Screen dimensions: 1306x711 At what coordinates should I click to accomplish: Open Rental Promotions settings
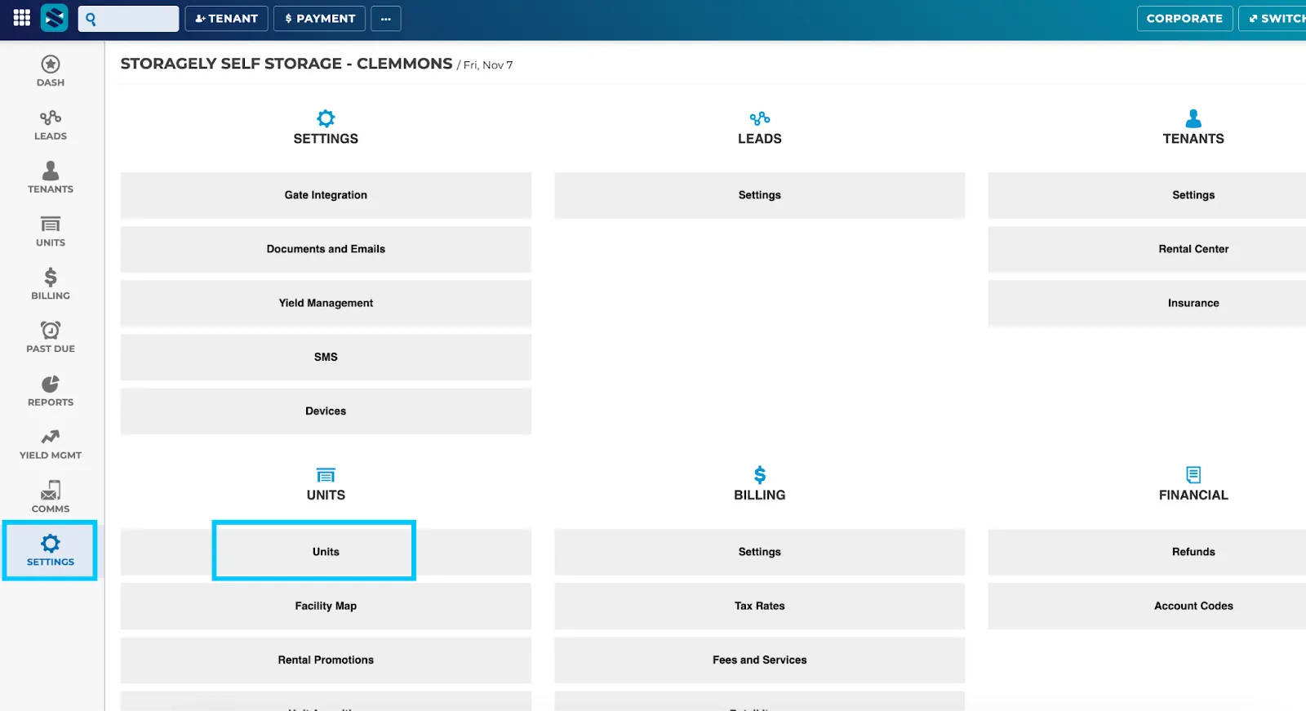pyautogui.click(x=326, y=660)
